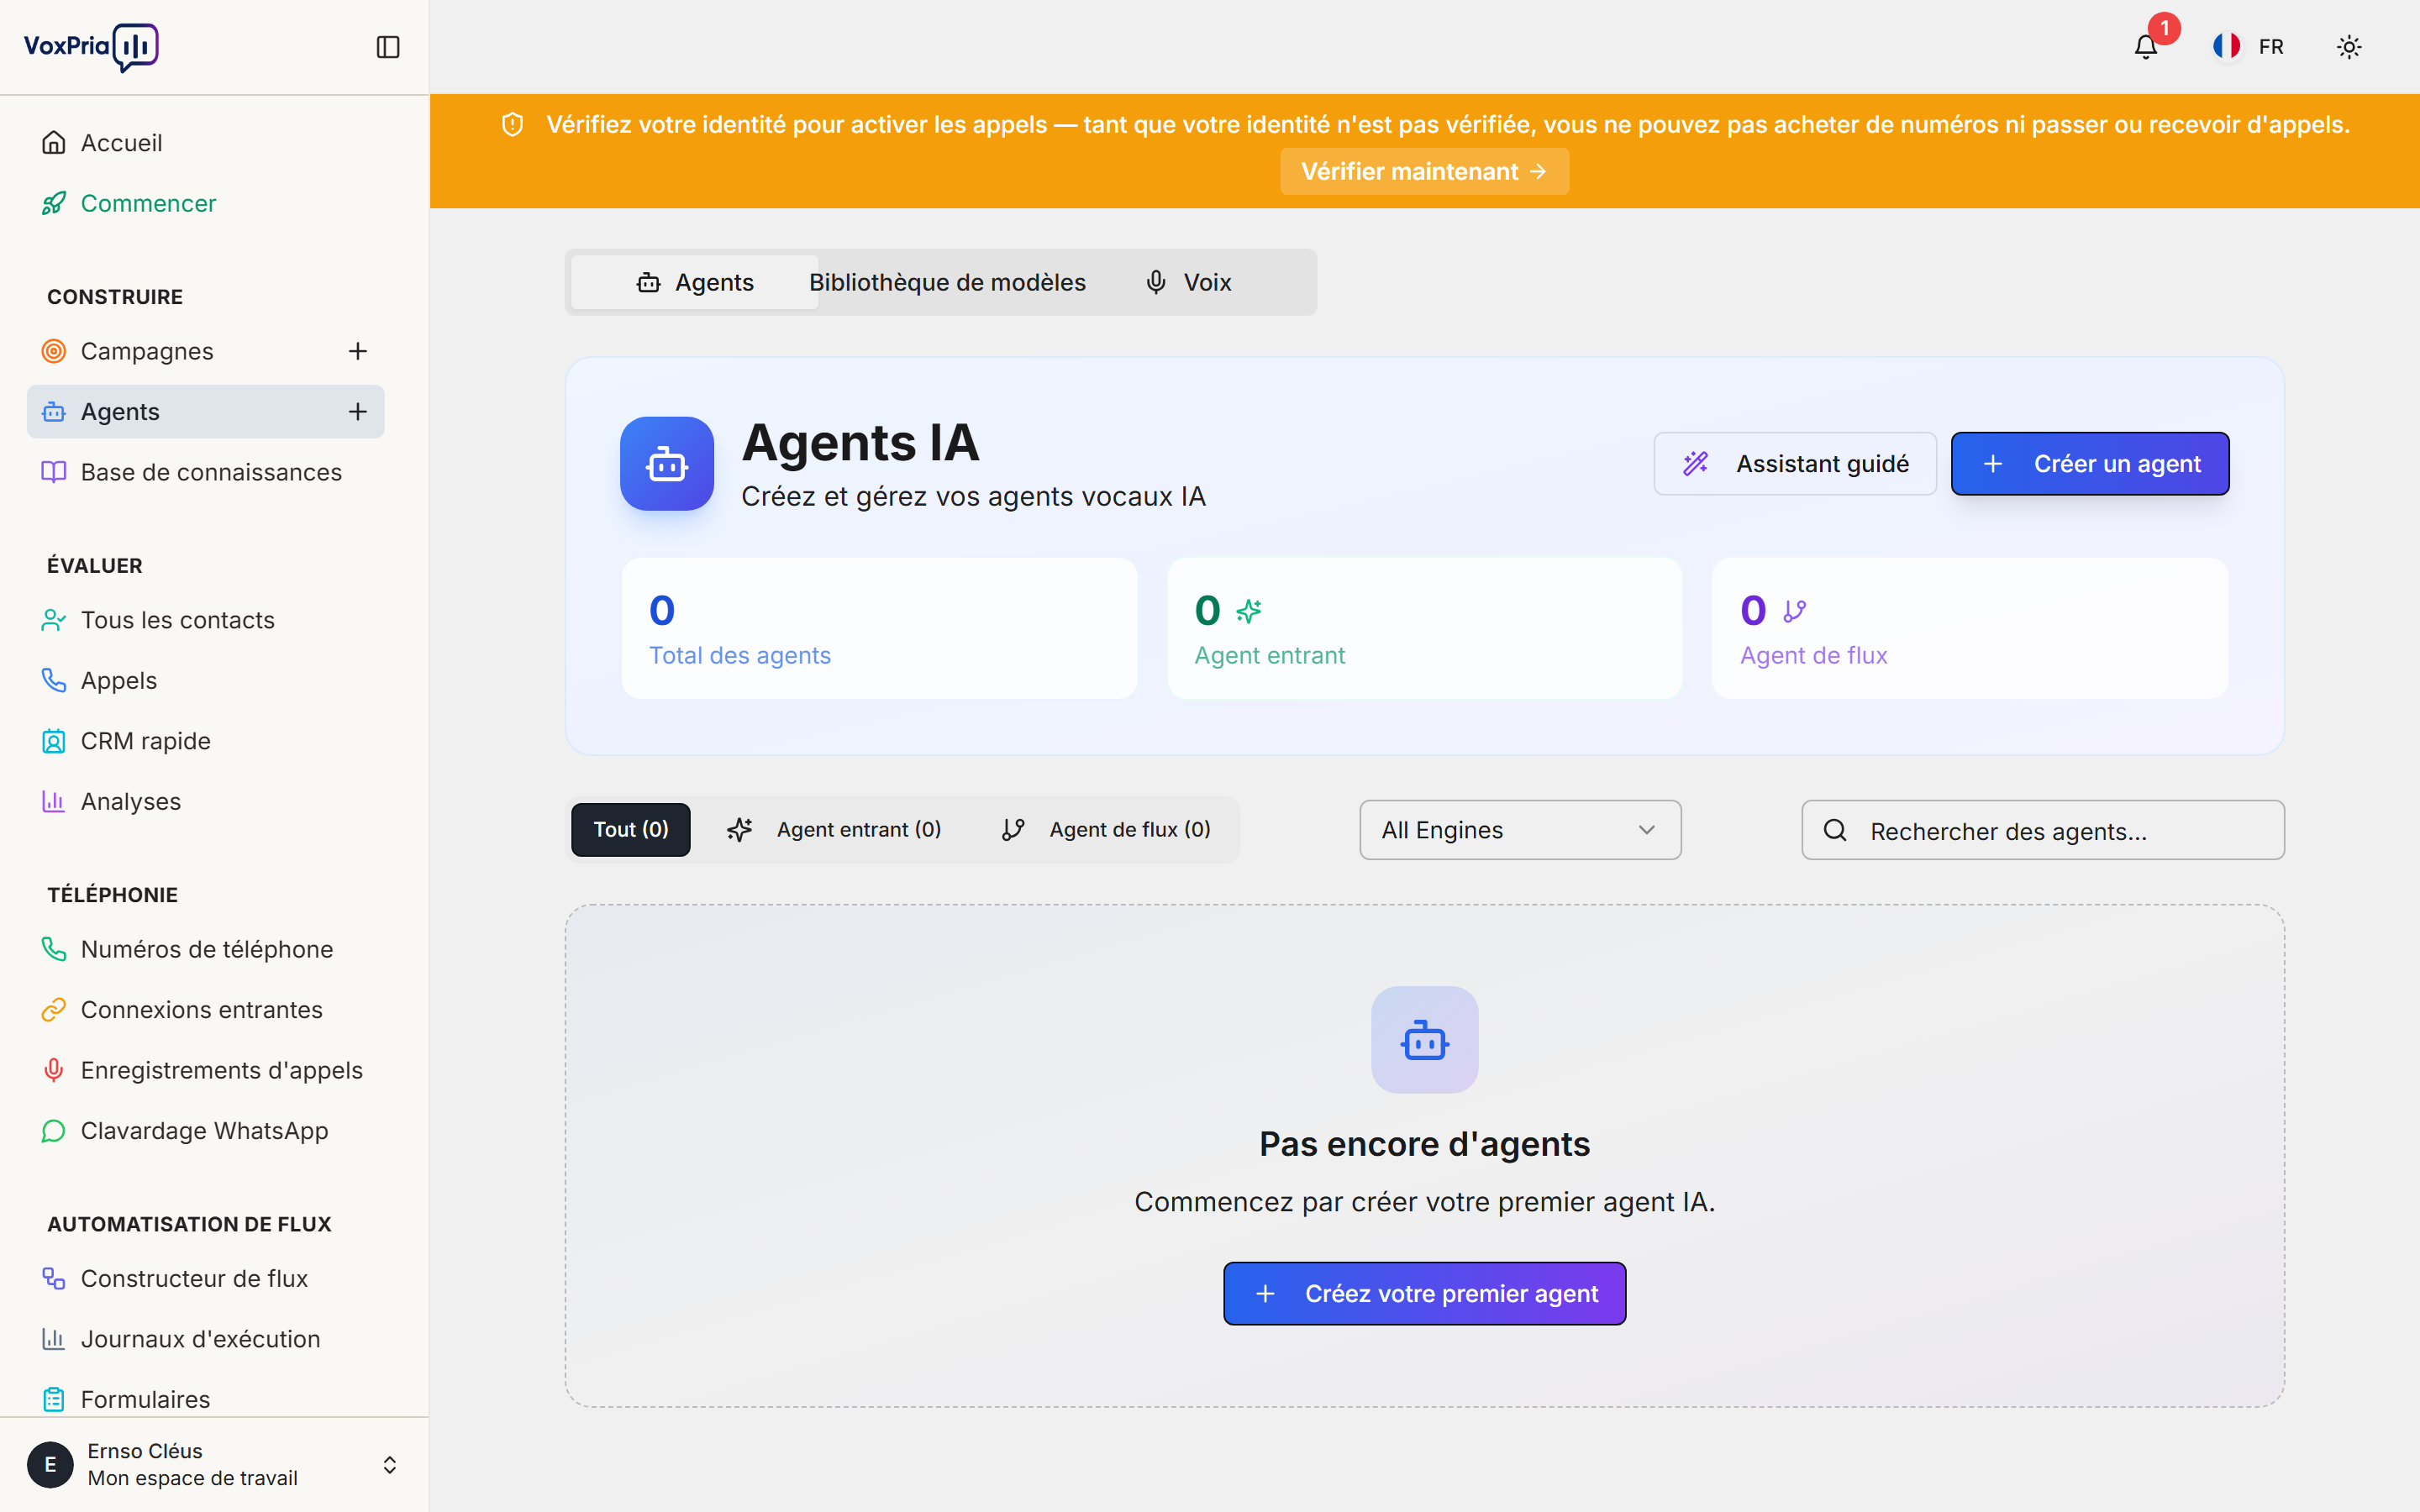Filter by Agent entrant (0)

point(834,830)
